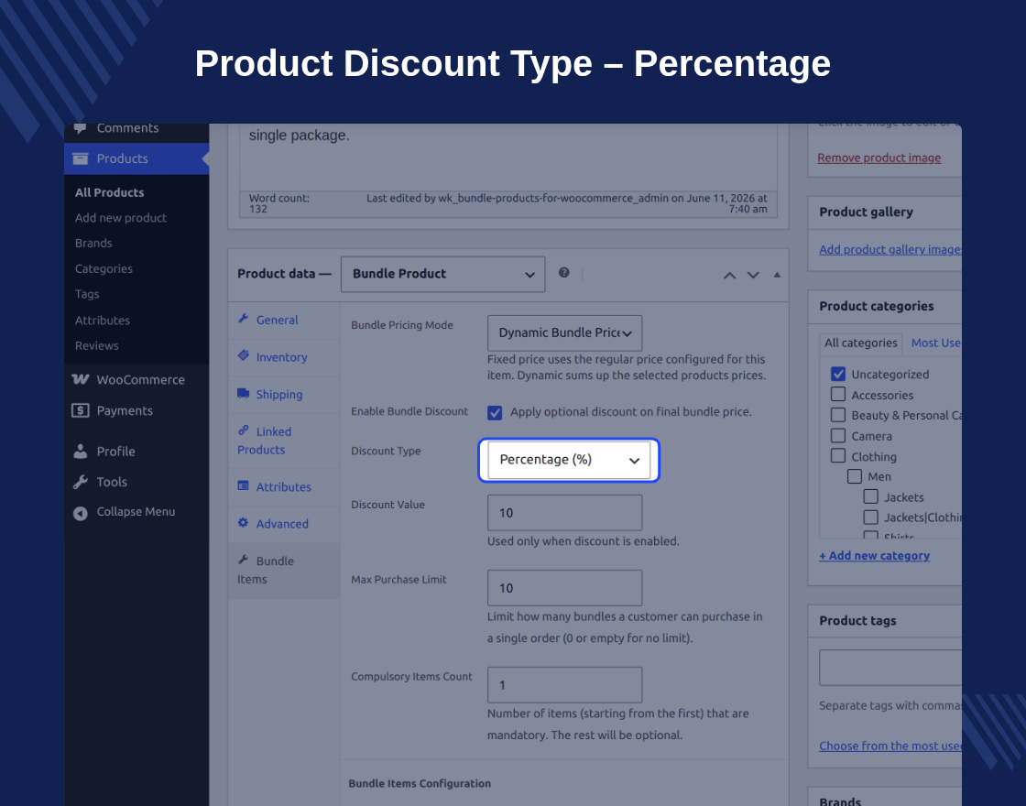Open Add new product menu item

(x=120, y=218)
